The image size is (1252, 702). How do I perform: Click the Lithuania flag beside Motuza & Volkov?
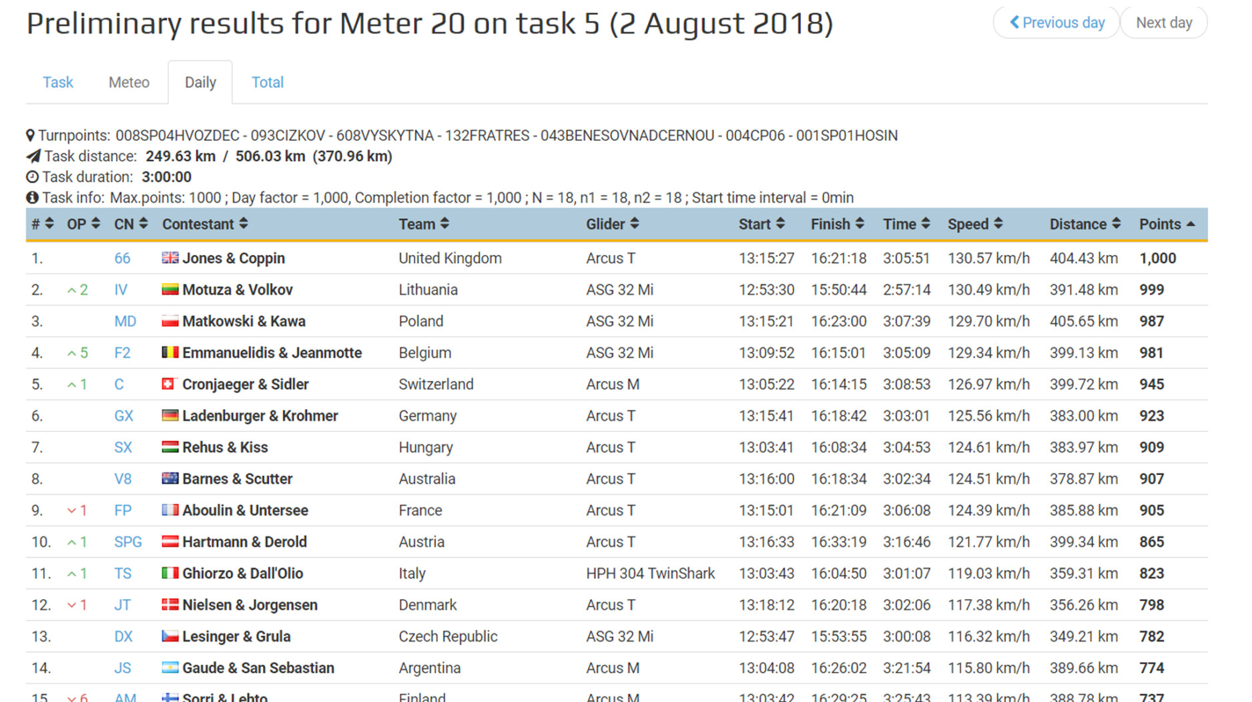pyautogui.click(x=170, y=289)
